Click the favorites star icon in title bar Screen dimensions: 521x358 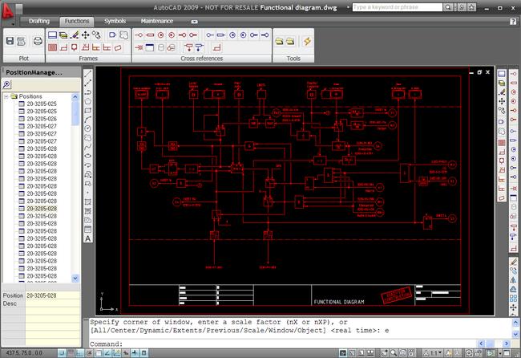point(471,7)
